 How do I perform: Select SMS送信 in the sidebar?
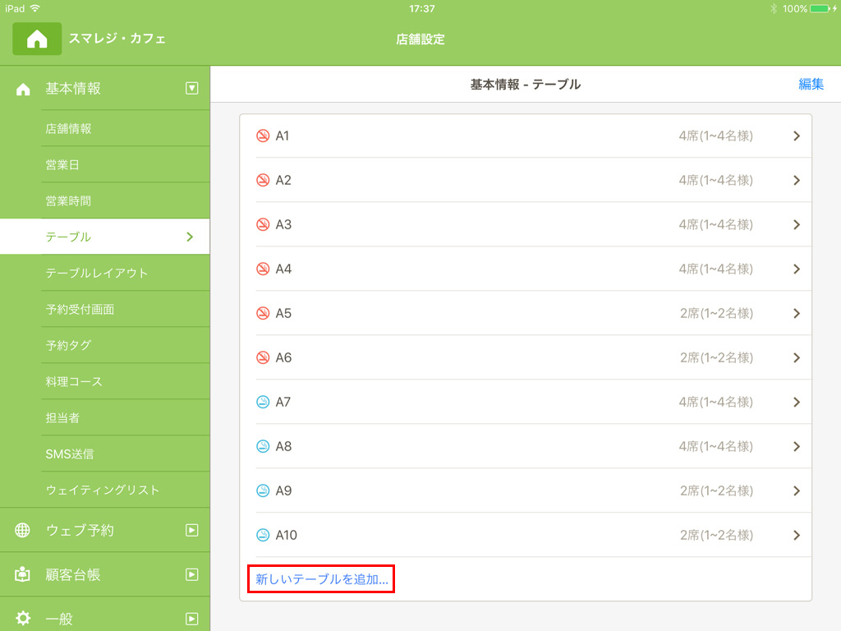[104, 454]
